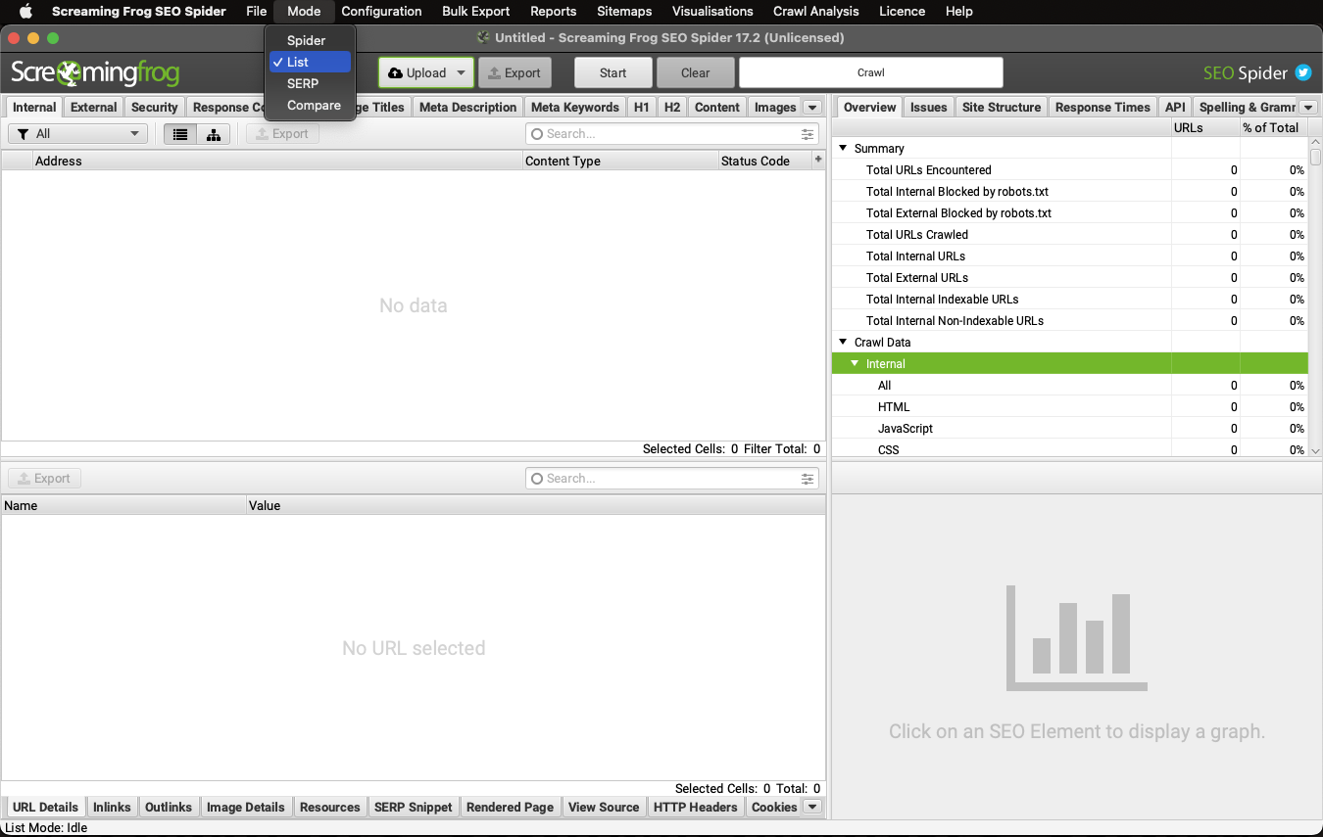Click the Crawl progress bar

click(x=871, y=72)
